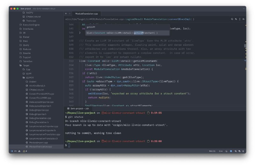The width and height of the screenshot is (255, 165).
Task: Select the llvm-project — zsh terminal tab
Action: [x=78, y=109]
